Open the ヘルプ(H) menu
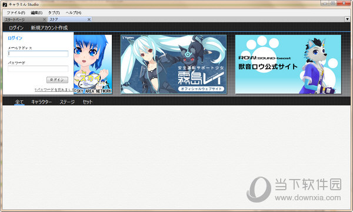The image size is (353, 212). point(74,13)
